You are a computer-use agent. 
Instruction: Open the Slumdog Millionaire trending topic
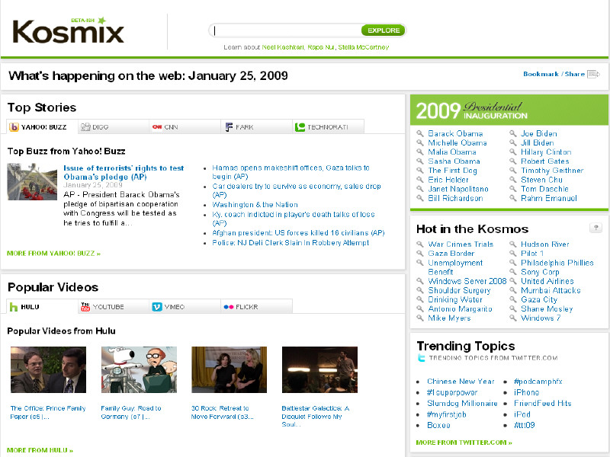click(x=462, y=404)
